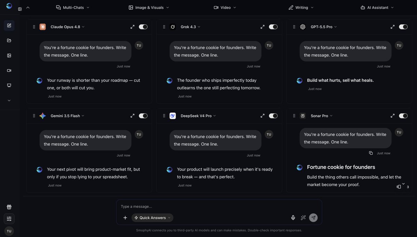This screenshot has width=417, height=237.
Task: Grab the drag handle of the Gemini 3.5 Flash panel
Action: coord(34,116)
